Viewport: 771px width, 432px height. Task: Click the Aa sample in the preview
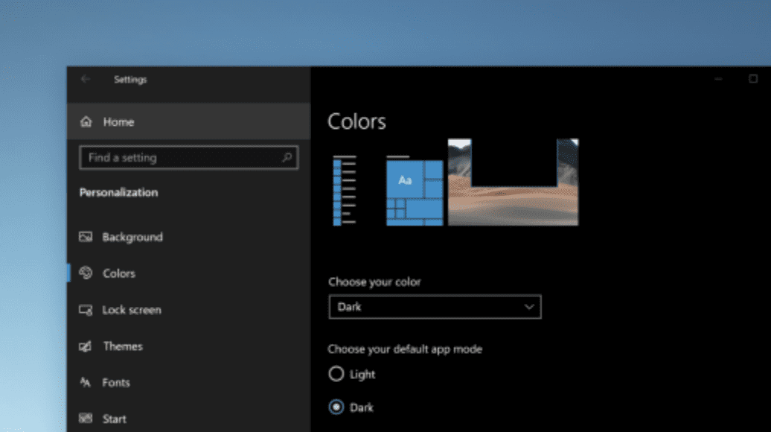point(404,179)
